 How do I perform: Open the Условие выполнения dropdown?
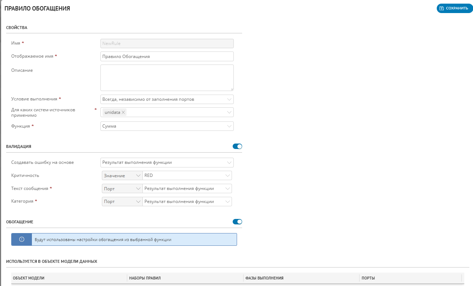(167, 99)
